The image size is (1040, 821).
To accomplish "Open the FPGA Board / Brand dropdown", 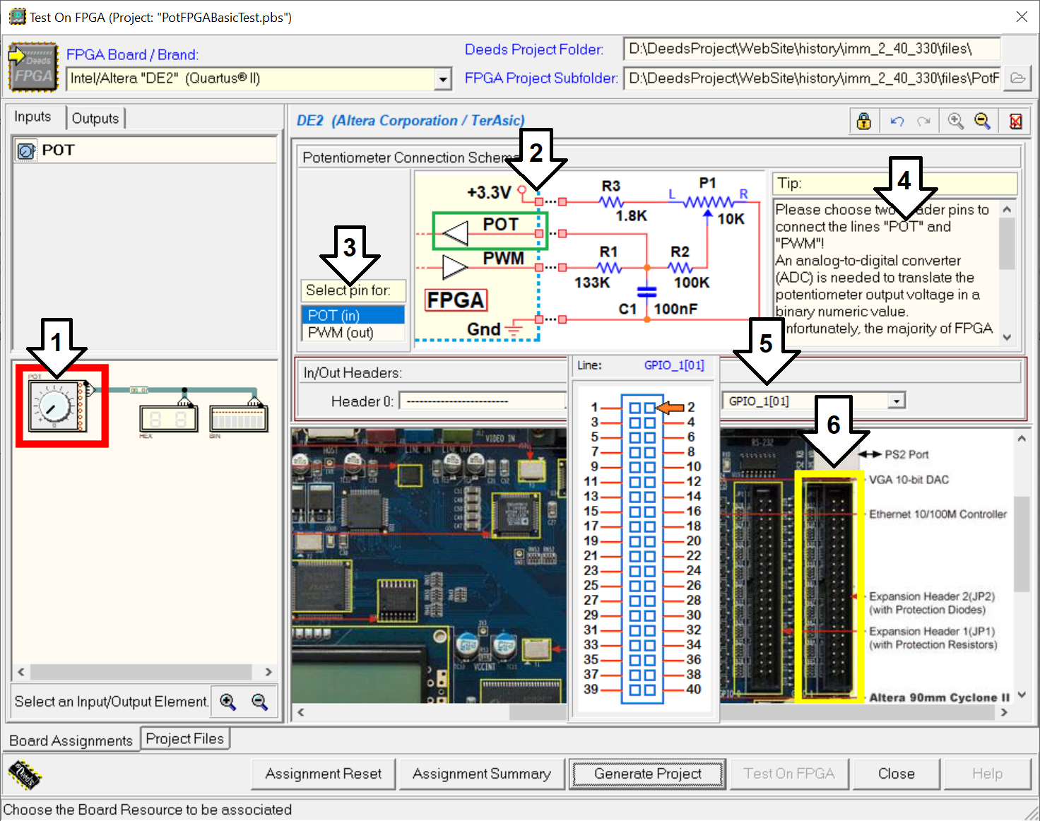I will (443, 78).
